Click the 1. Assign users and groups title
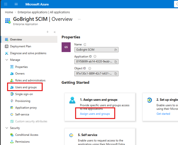178x145 pixels. (x=99, y=100)
